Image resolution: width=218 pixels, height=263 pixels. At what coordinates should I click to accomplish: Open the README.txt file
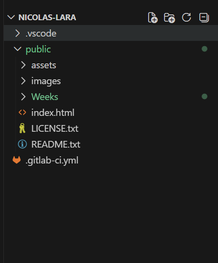tap(56, 144)
